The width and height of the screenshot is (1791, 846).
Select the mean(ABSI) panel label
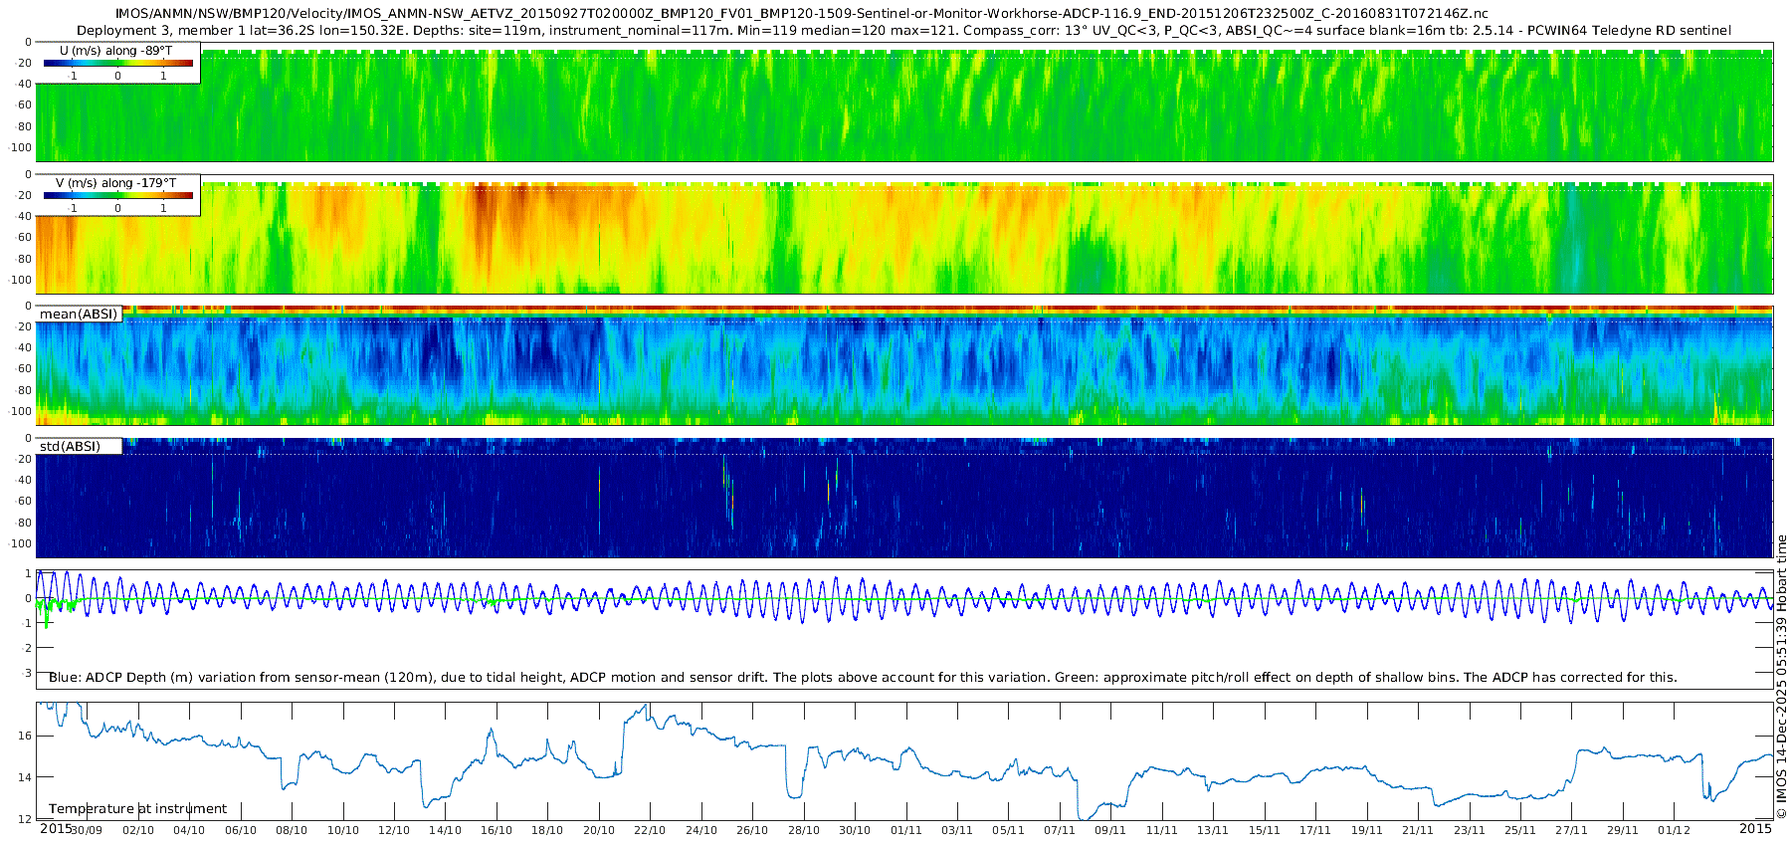[x=79, y=315]
